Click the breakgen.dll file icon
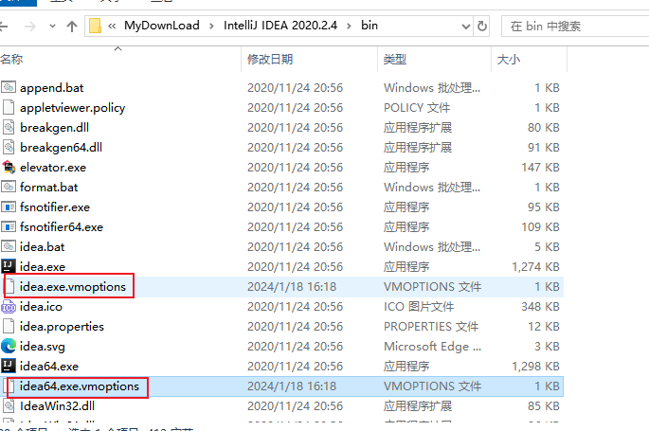The width and height of the screenshot is (649, 431). (x=9, y=127)
